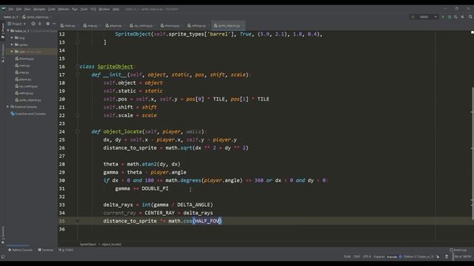Expand External Libraries node

(x=8, y=106)
